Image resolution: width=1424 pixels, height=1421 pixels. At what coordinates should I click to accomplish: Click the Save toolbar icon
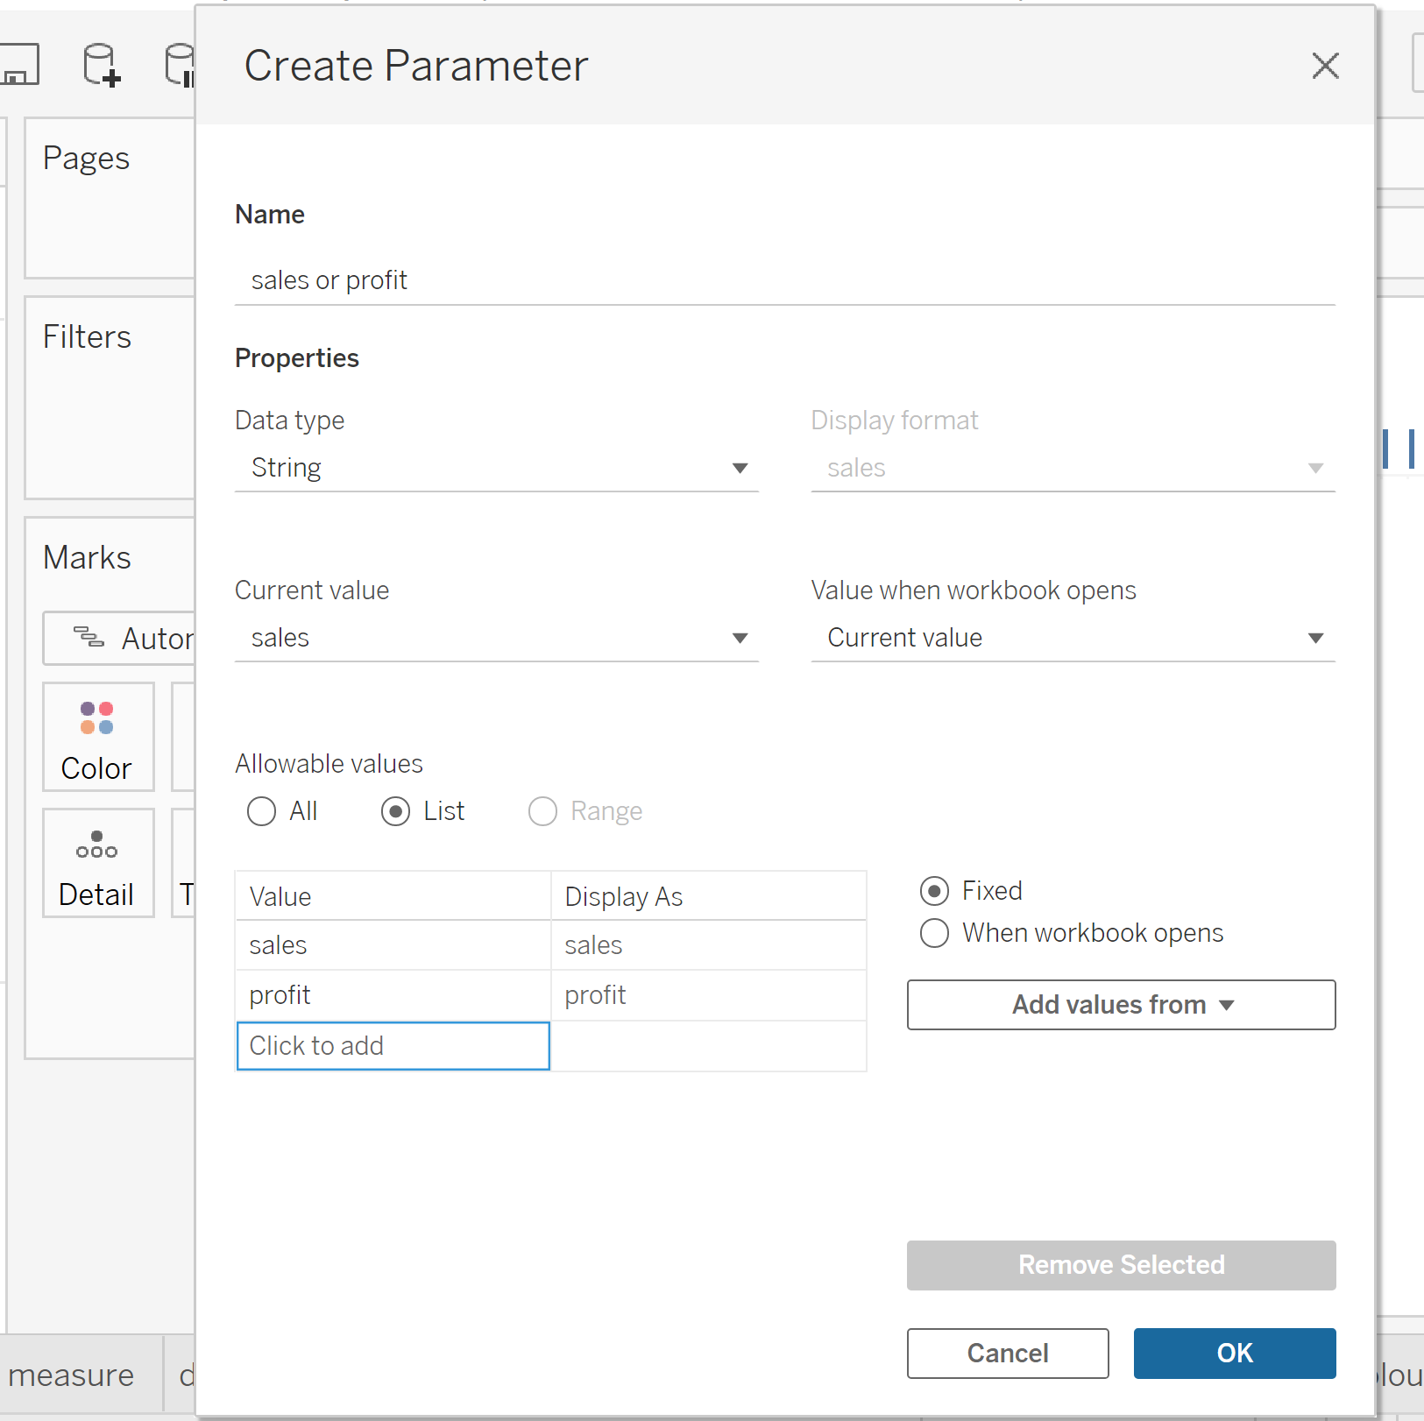19,66
